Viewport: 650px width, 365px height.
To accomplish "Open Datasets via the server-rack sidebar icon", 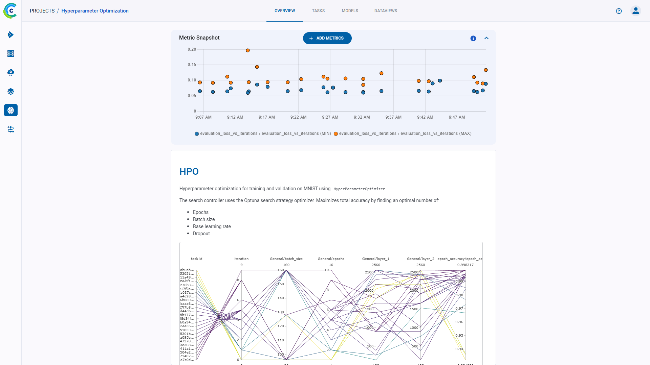I will (x=10, y=53).
